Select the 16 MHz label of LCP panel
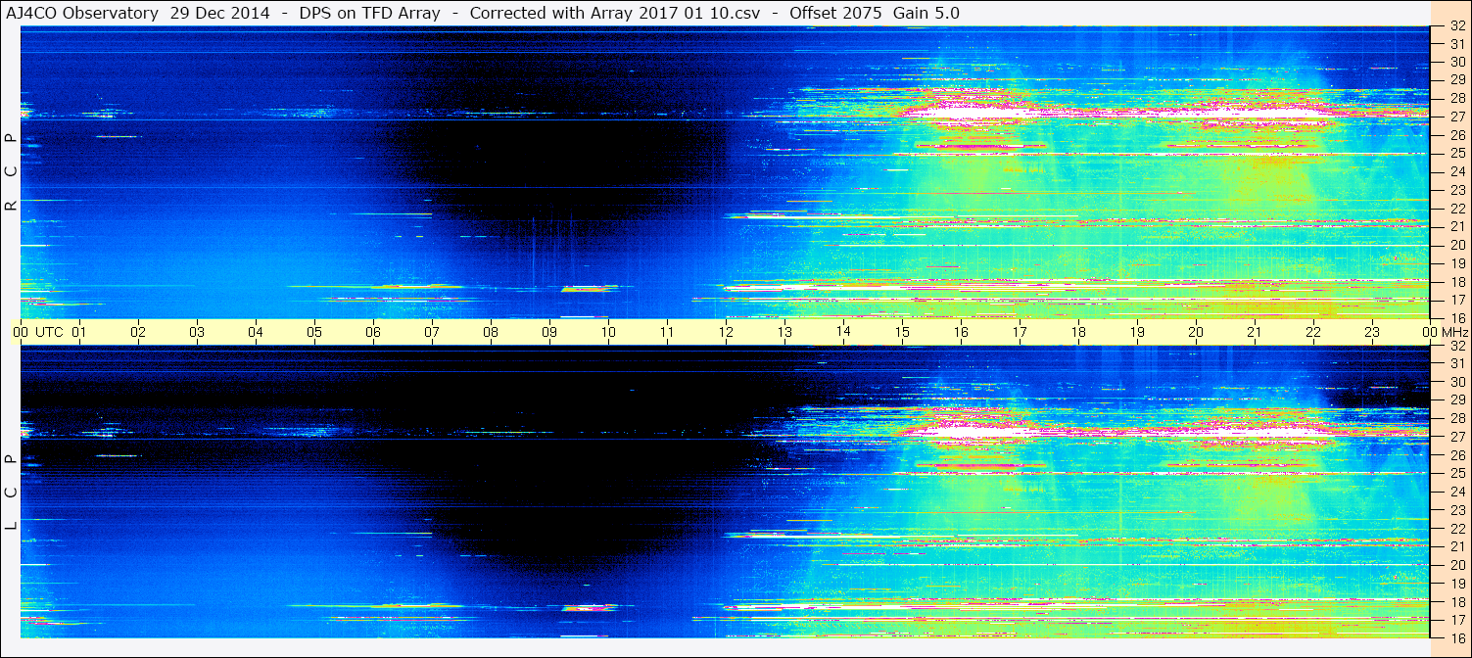 [1456, 637]
